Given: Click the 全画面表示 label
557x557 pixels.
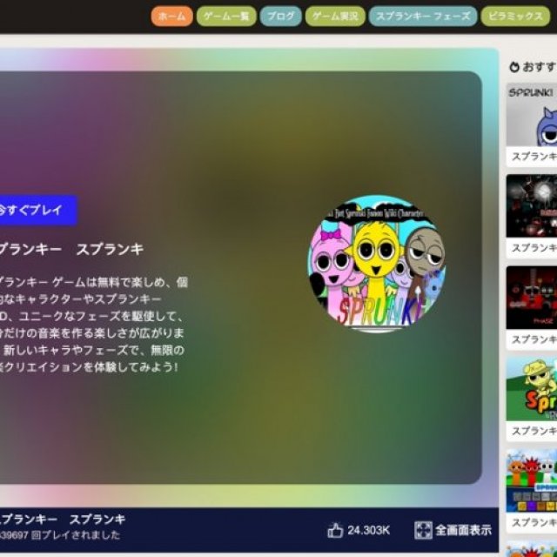Looking at the screenshot, I should click(x=463, y=530).
